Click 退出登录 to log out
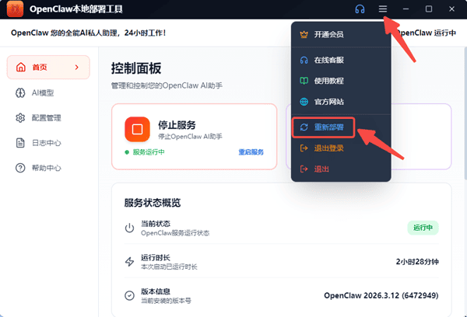Viewport: 467px width, 317px height. [x=330, y=148]
